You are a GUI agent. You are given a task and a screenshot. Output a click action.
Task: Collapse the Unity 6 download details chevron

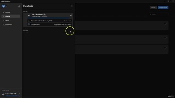pos(25,16)
